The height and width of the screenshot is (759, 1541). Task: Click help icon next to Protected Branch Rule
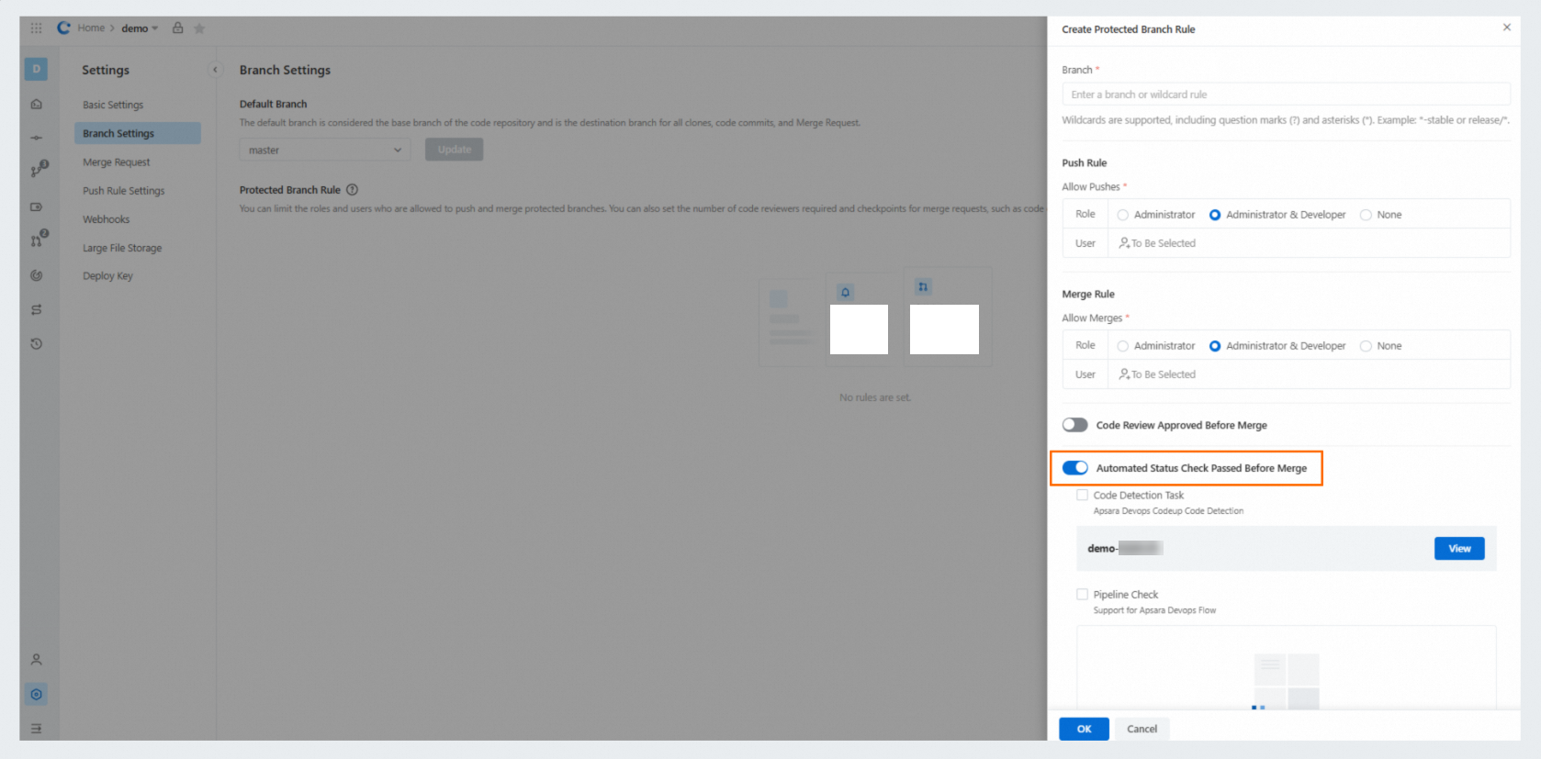coord(352,190)
